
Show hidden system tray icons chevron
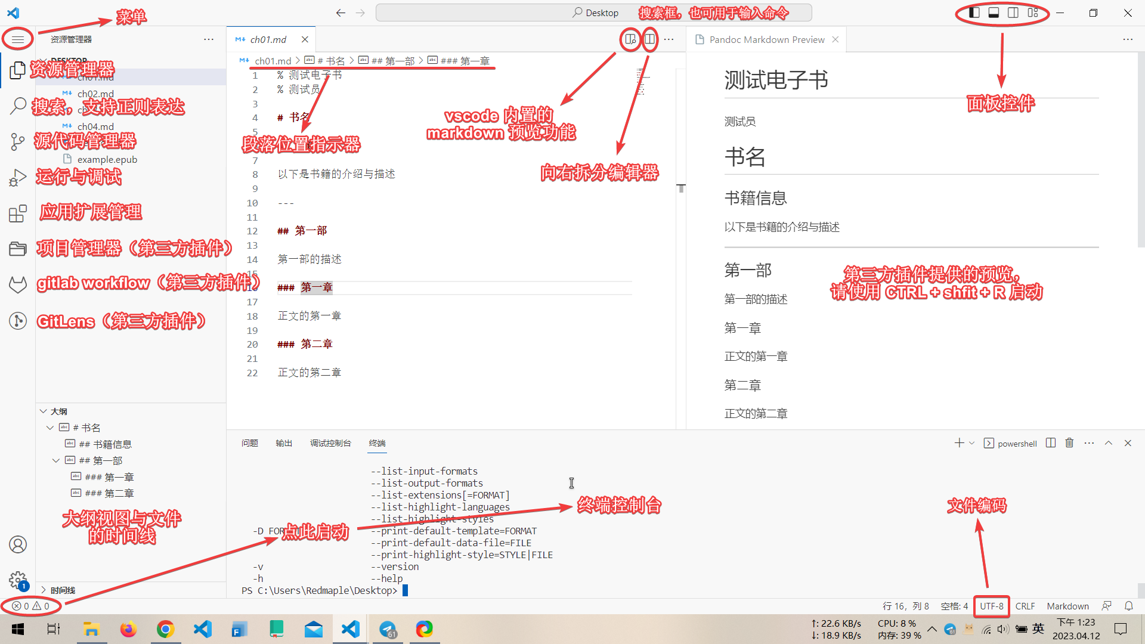932,629
